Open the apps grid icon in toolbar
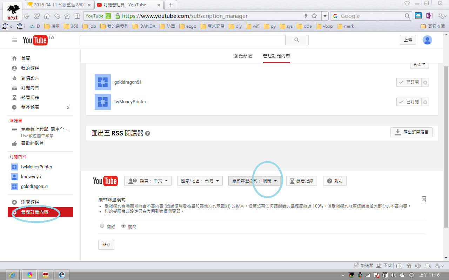Screen dimensions: 449x280 [x=77, y=16]
